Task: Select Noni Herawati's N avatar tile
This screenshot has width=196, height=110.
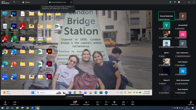Action: coord(183,71)
